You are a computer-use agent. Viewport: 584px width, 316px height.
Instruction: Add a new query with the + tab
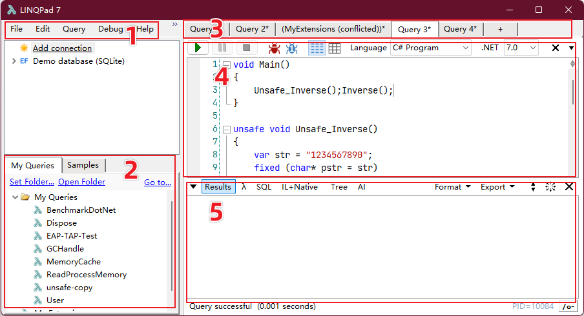[500, 30]
